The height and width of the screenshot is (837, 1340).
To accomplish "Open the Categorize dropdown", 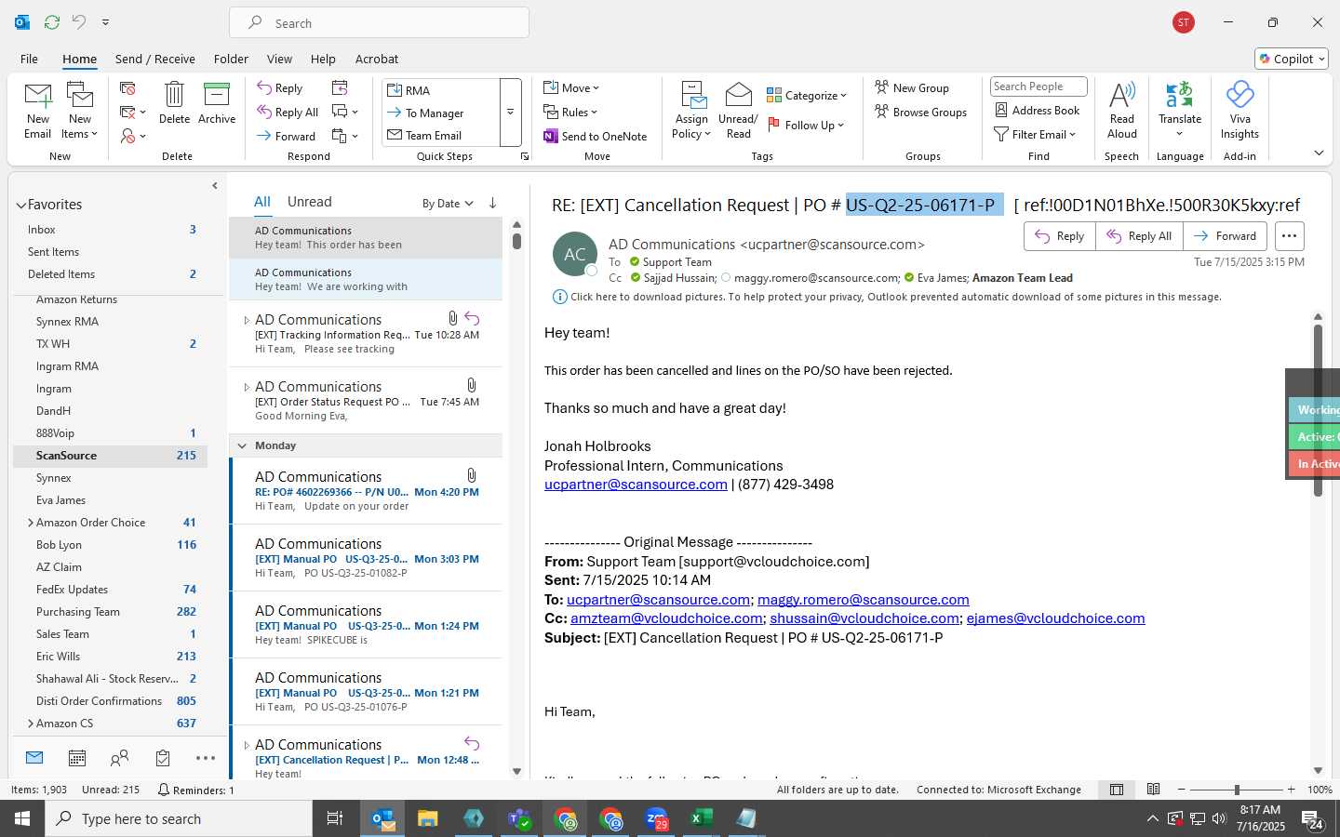I will point(807,95).
